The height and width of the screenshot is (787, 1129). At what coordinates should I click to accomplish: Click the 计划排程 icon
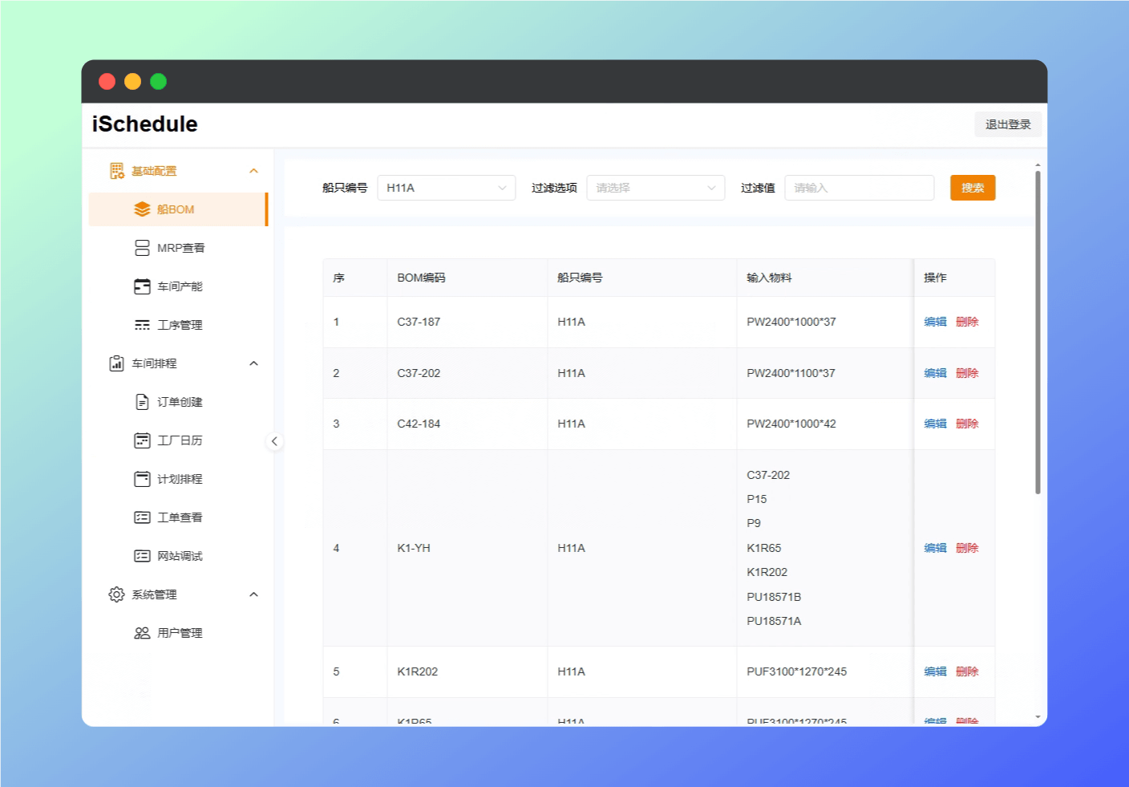pyautogui.click(x=142, y=479)
